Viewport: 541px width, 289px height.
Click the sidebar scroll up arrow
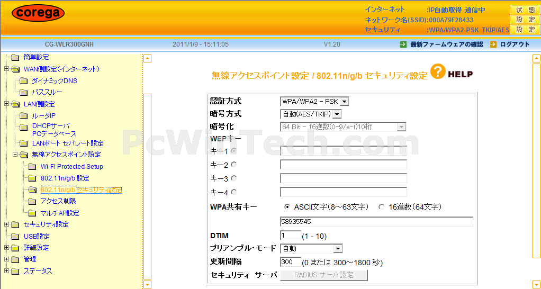(147, 59)
